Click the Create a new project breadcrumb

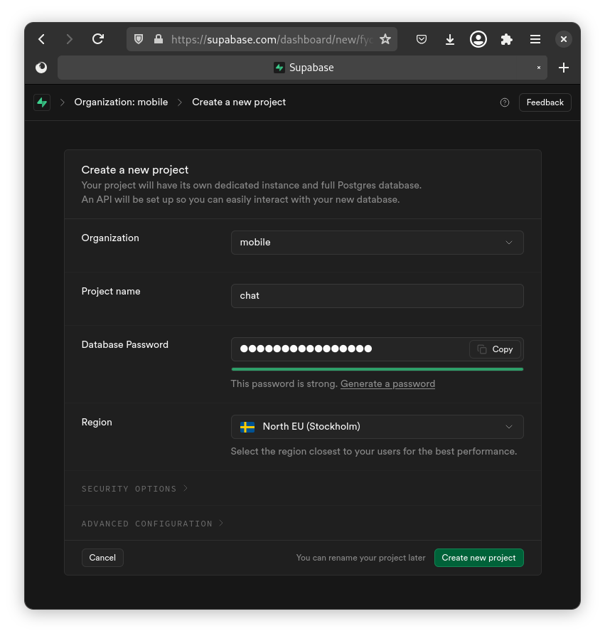click(239, 102)
